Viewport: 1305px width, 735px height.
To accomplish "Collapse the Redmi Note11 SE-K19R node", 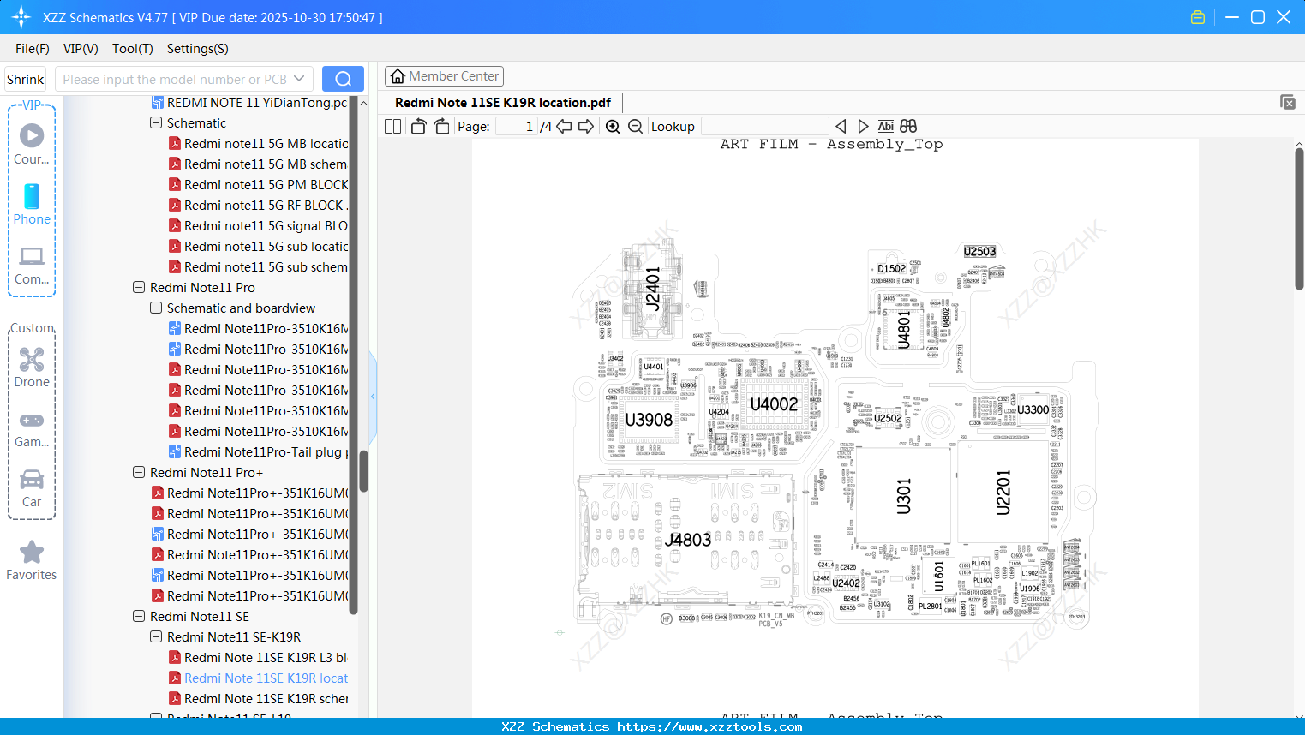I will pos(155,636).
